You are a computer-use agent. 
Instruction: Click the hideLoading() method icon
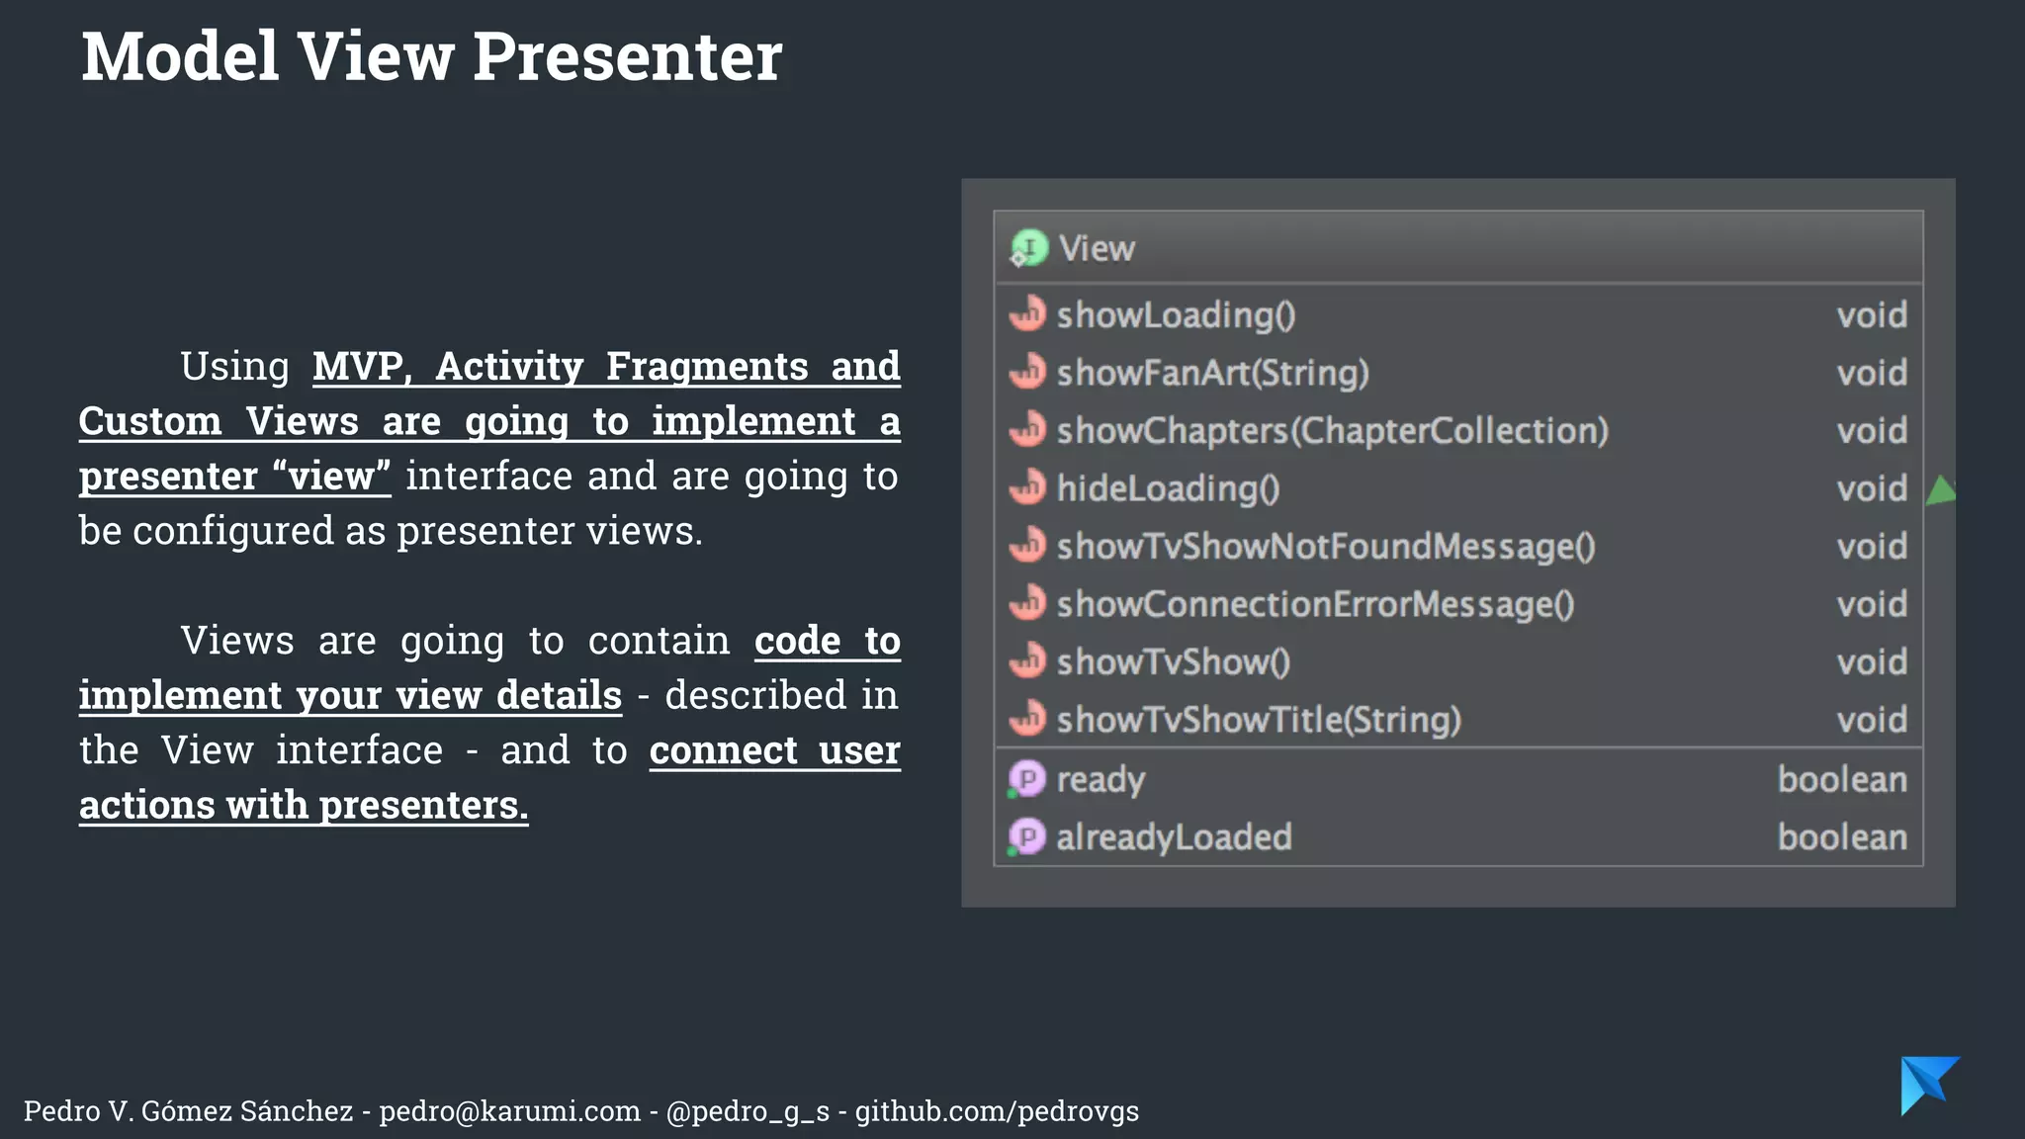click(x=1027, y=487)
